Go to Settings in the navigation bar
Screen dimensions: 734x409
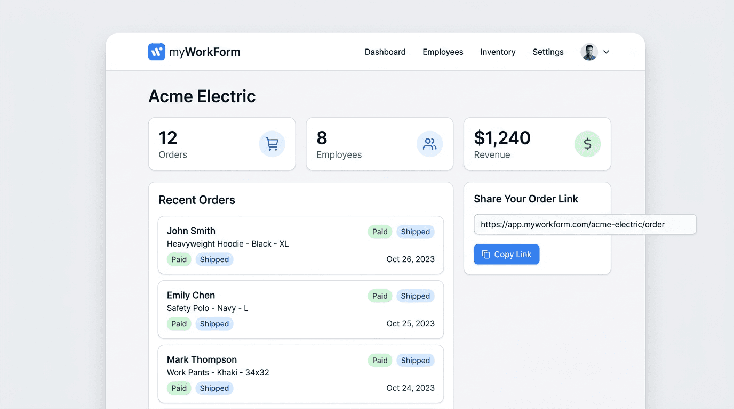coord(548,52)
